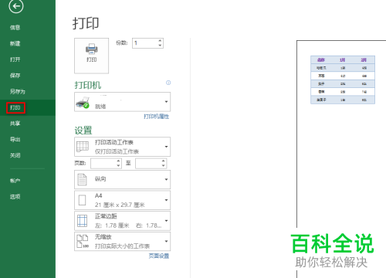Viewport: 386px width, 278px height.
Task: Open the 信息 menu item
Action: pos(15,28)
